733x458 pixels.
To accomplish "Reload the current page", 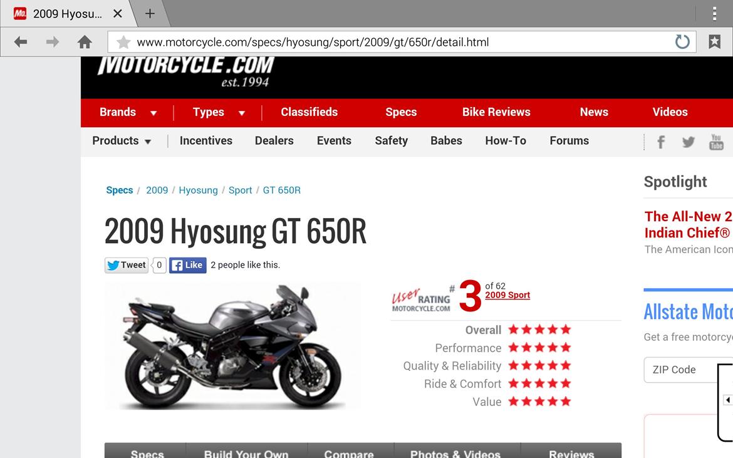I will pos(682,41).
